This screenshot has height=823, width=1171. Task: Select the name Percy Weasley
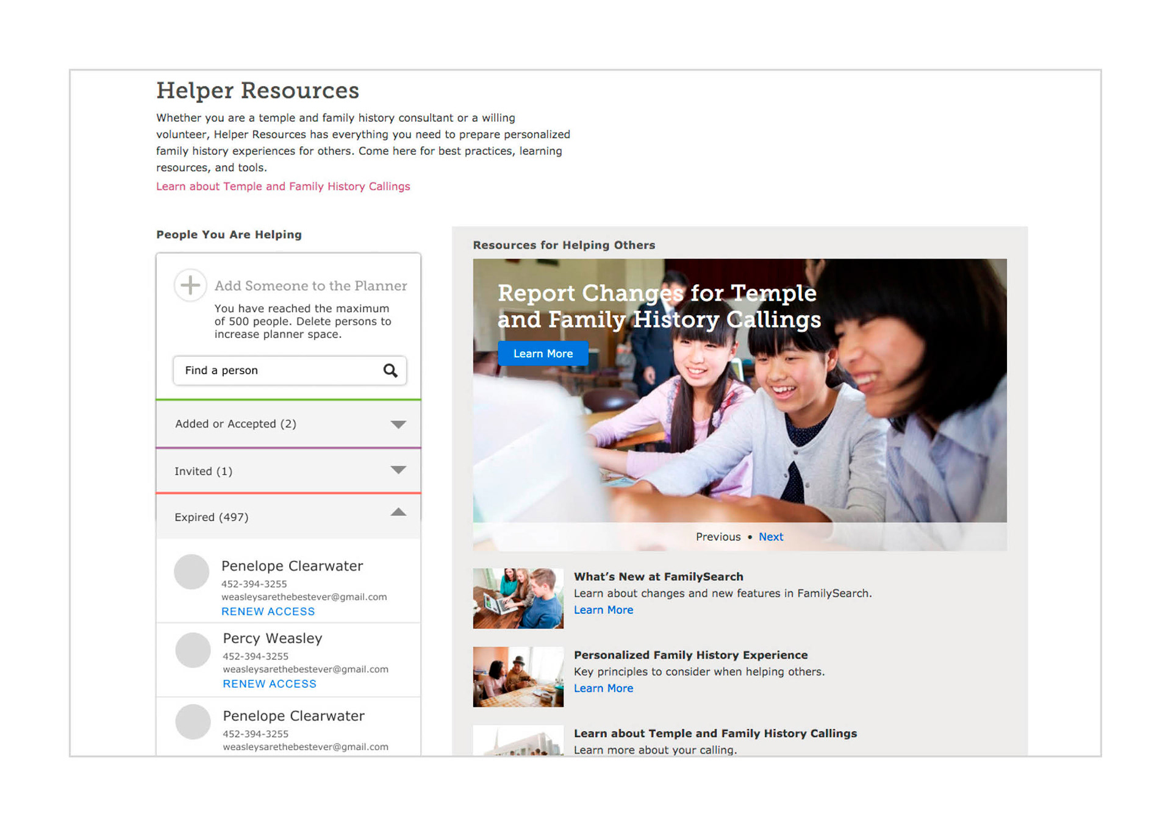[272, 638]
